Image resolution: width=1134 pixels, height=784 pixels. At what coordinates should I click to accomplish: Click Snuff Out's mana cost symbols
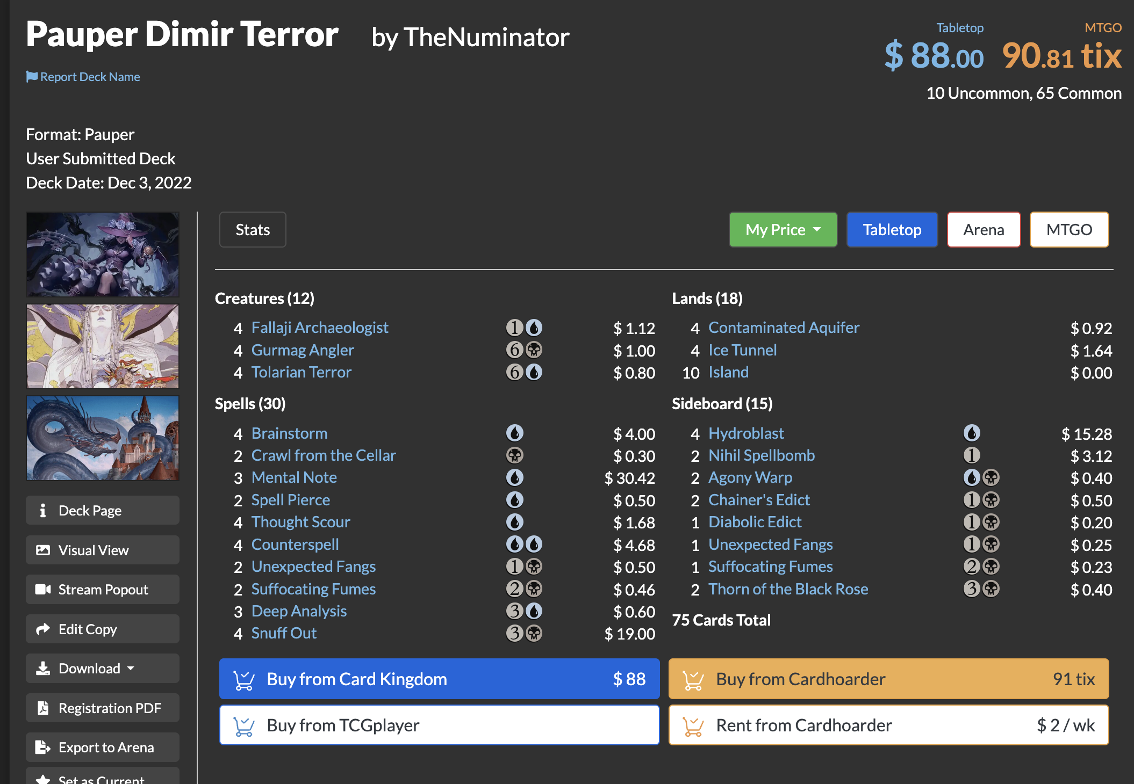click(524, 634)
